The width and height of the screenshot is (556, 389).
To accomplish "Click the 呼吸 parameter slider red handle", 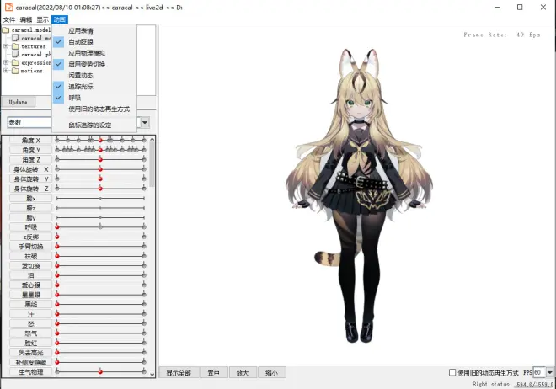I will (x=57, y=227).
